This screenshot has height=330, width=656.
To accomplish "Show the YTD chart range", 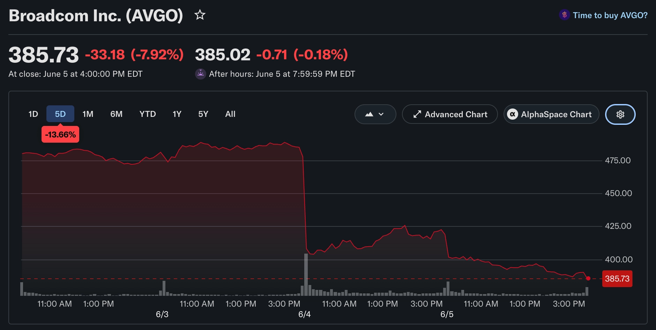I will pyautogui.click(x=148, y=114).
